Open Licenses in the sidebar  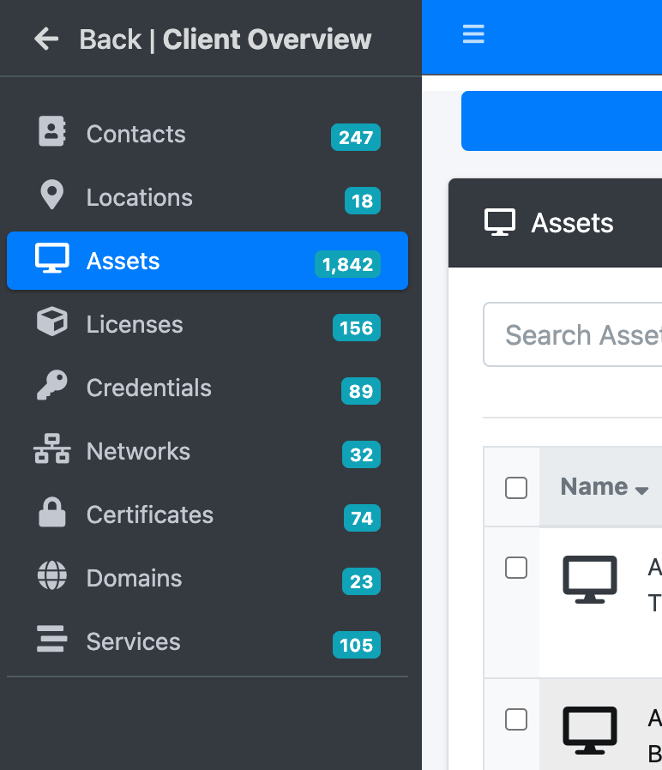[x=208, y=324]
